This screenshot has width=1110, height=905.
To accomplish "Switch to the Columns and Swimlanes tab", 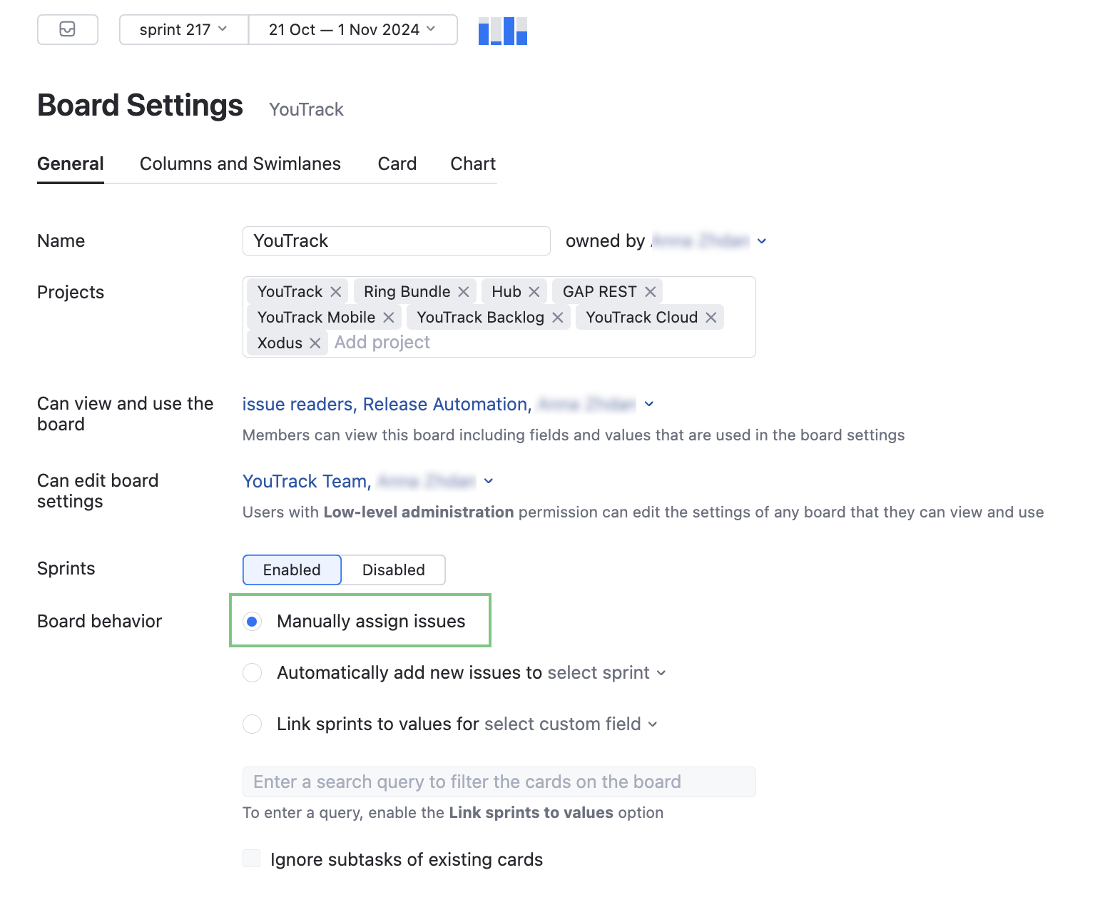I will coord(240,163).
